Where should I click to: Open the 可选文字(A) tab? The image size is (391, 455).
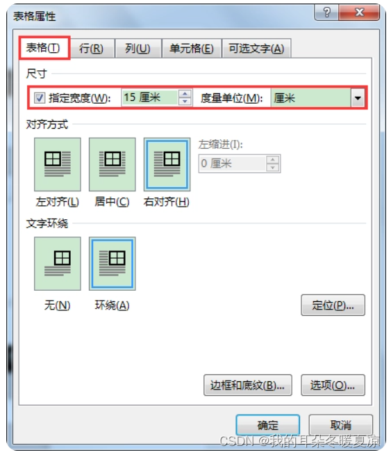pyautogui.click(x=256, y=49)
